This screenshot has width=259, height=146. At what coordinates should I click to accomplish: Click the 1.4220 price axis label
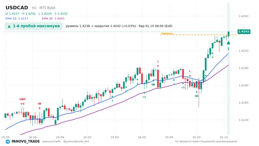point(244,51)
